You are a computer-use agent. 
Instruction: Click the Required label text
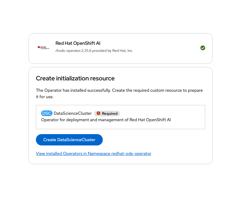point(110,114)
